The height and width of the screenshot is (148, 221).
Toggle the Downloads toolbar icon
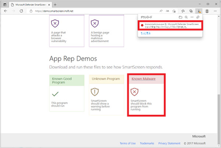199,11
